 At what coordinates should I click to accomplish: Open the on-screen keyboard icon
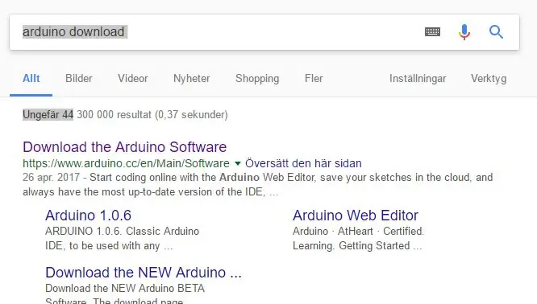432,31
